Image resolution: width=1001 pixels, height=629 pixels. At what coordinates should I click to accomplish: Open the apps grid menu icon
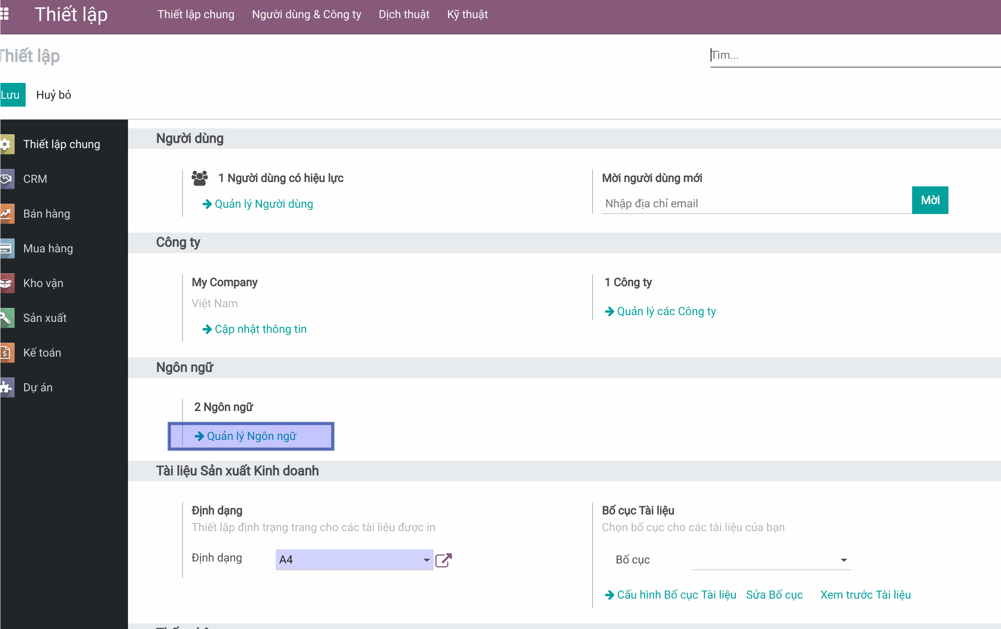click(x=4, y=15)
